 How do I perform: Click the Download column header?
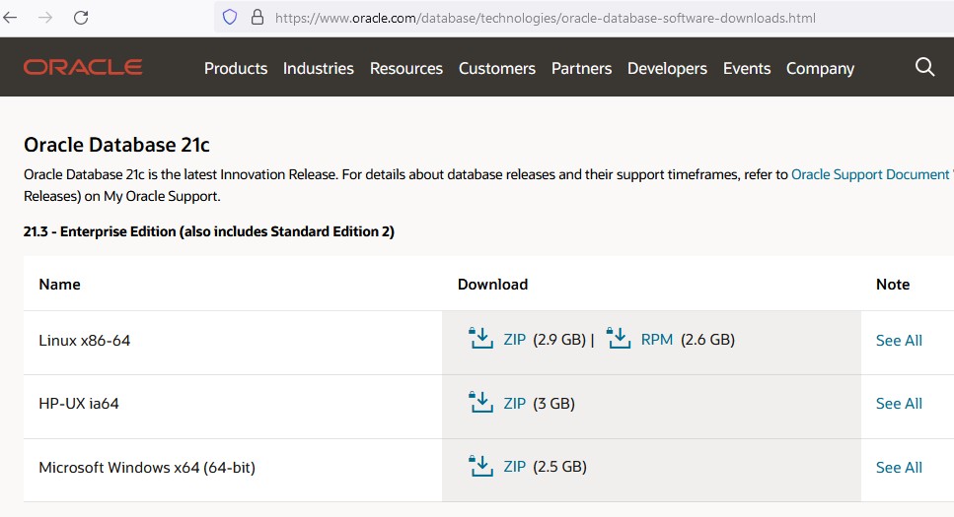tap(493, 285)
